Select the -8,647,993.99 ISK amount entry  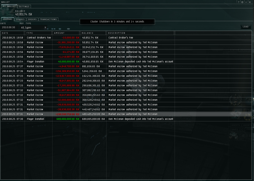[69, 95]
